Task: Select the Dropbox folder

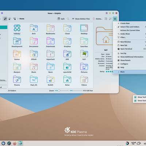Action: pyautogui.click(x=67, y=42)
